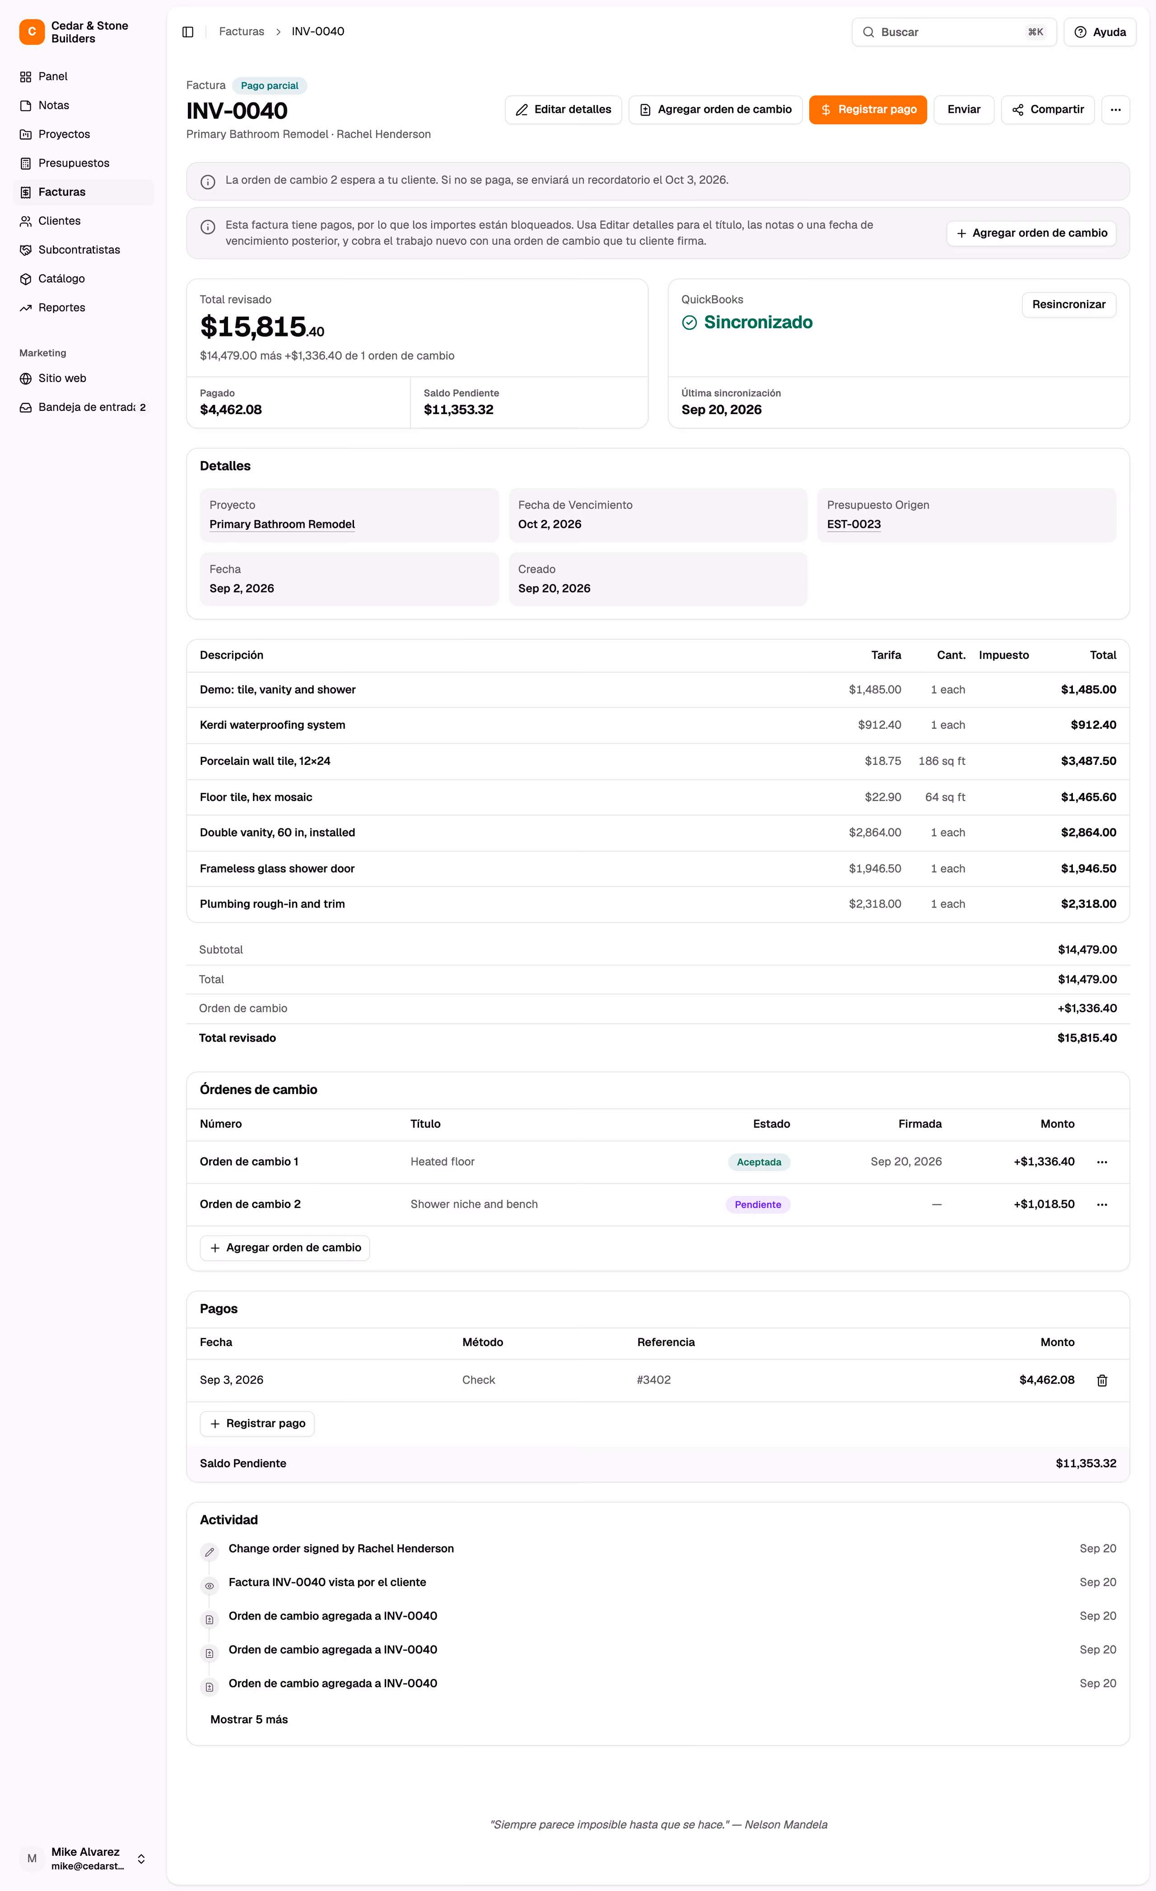Open Sitio web under Marketing
The image size is (1156, 1891).
[84, 378]
